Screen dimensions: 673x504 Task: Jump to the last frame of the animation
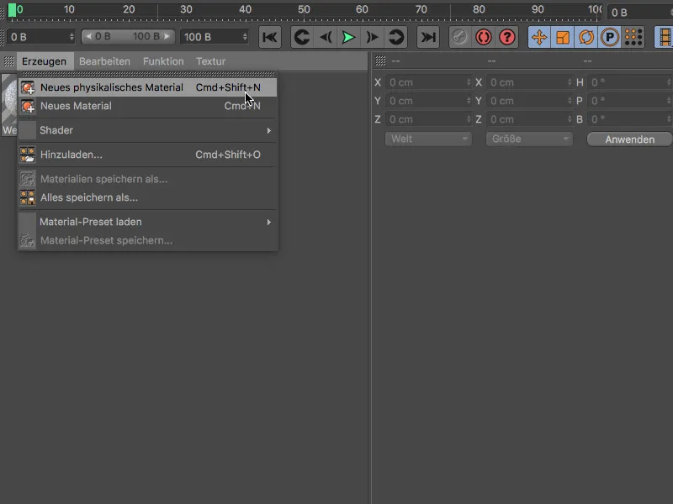click(427, 37)
